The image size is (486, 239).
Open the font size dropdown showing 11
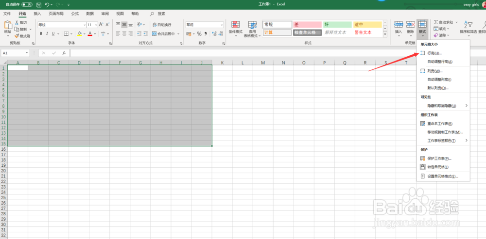click(96, 25)
